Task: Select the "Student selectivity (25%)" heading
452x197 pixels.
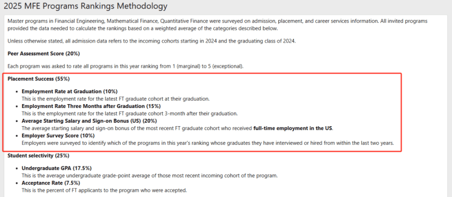Action: click(38, 155)
